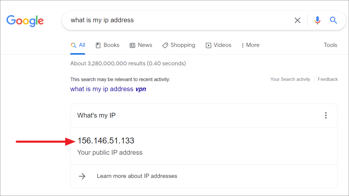This screenshot has width=349, height=196.
Task: Click the Feedback link
Action: pyautogui.click(x=328, y=79)
